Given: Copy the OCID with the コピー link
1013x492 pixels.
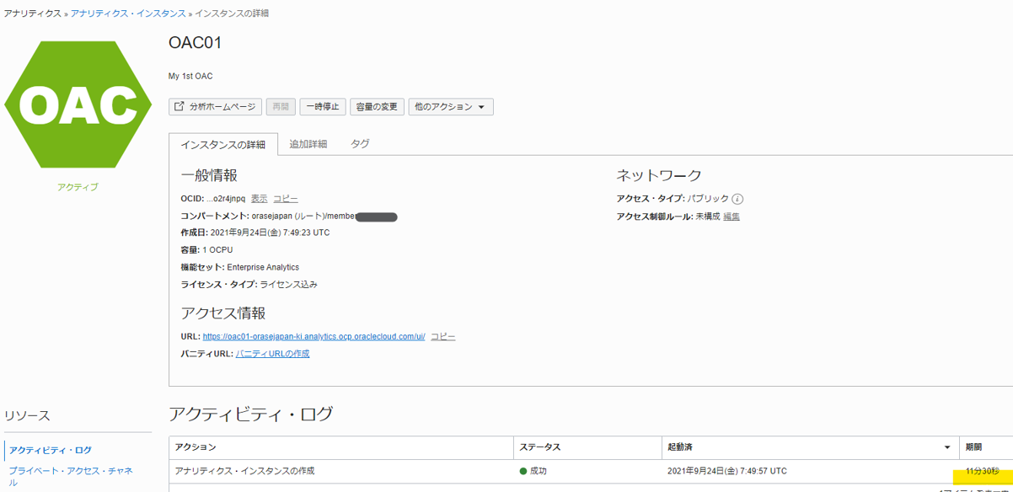Looking at the screenshot, I should pos(286,198).
